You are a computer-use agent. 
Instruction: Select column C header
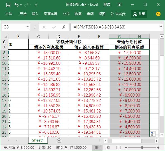point(38,37)
